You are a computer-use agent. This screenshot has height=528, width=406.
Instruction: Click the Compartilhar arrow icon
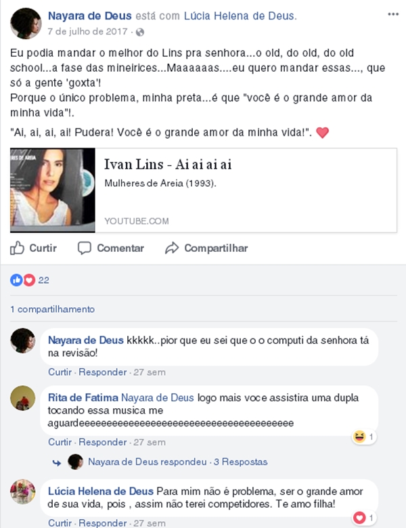[x=172, y=248]
